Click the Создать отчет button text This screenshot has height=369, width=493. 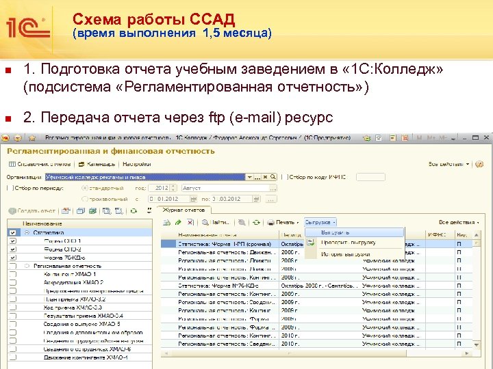pyautogui.click(x=36, y=211)
